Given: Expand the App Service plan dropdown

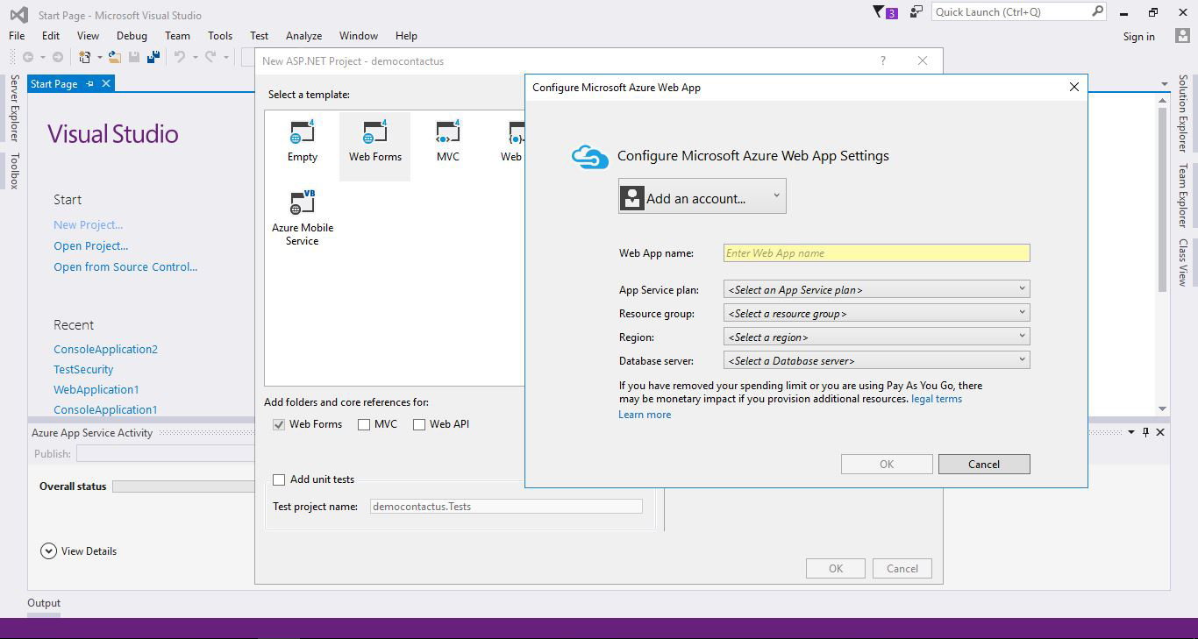Looking at the screenshot, I should tap(877, 289).
